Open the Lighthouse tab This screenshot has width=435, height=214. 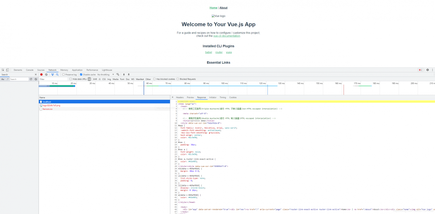pos(107,70)
